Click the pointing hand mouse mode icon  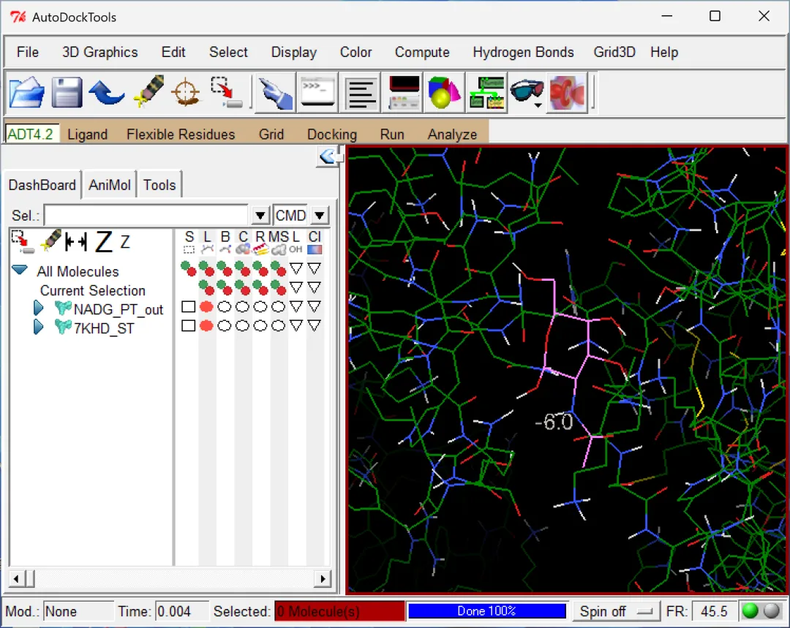pos(274,93)
